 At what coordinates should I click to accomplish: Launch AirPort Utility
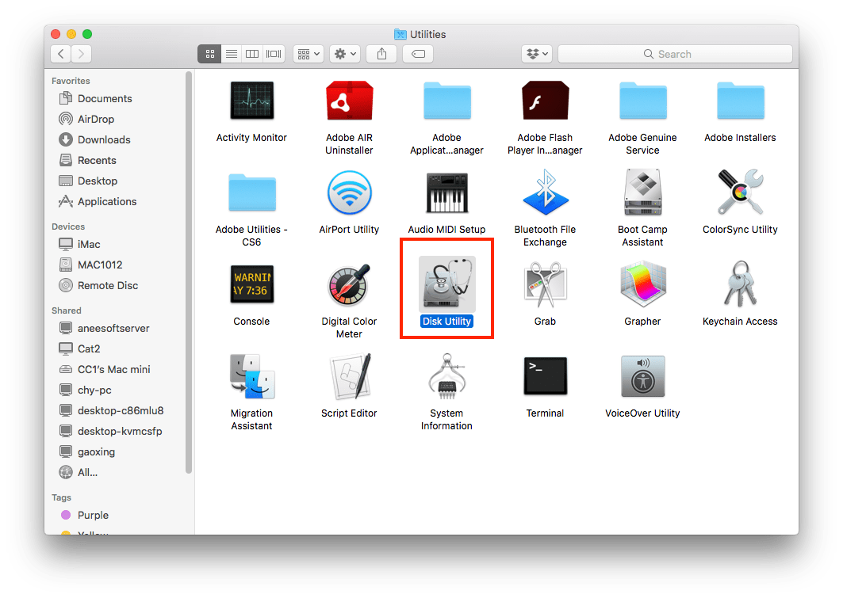(349, 192)
